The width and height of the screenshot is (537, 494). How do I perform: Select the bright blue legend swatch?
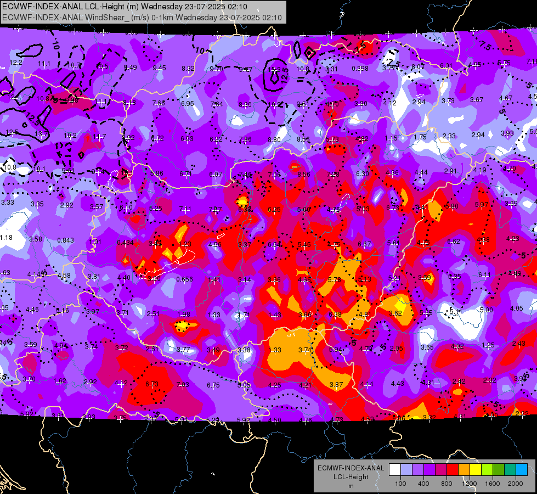click(522, 470)
